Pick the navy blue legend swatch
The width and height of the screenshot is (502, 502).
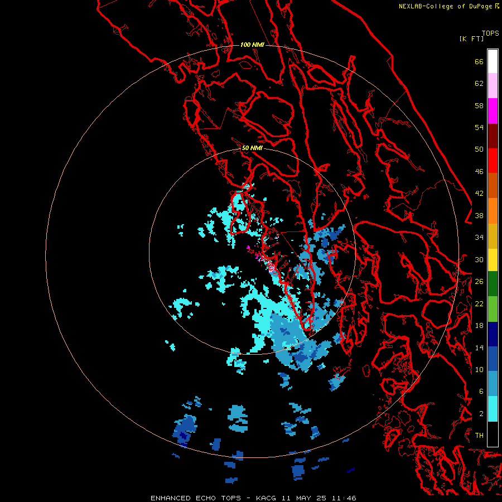[x=493, y=334]
